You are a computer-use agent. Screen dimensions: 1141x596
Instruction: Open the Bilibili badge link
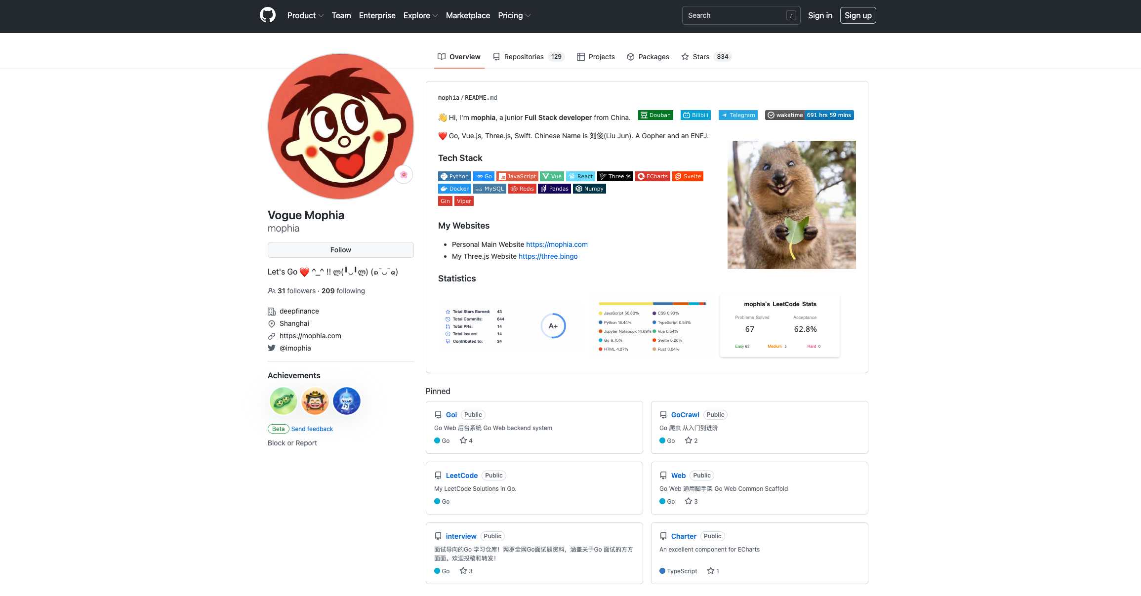click(x=695, y=115)
